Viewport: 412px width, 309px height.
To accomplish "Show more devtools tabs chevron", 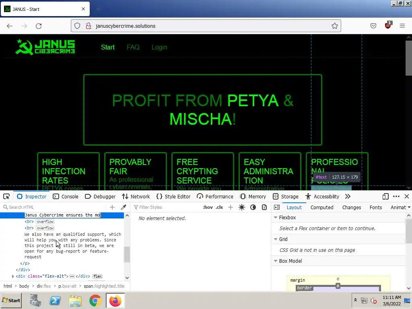I will click(348, 196).
